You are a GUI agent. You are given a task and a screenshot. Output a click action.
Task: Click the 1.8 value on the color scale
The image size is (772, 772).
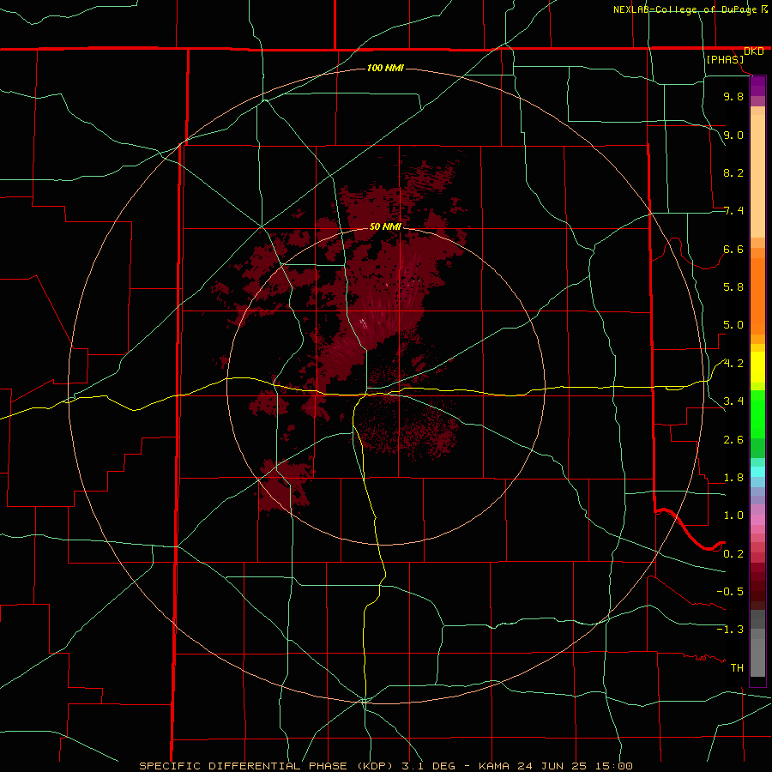(x=733, y=478)
